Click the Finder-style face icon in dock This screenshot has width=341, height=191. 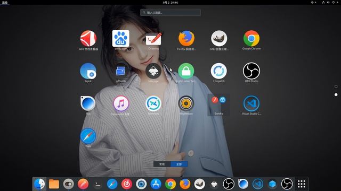pos(39,184)
